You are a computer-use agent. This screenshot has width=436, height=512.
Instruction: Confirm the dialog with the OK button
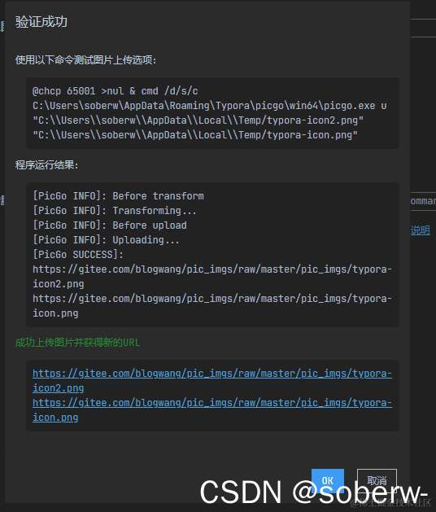click(327, 480)
